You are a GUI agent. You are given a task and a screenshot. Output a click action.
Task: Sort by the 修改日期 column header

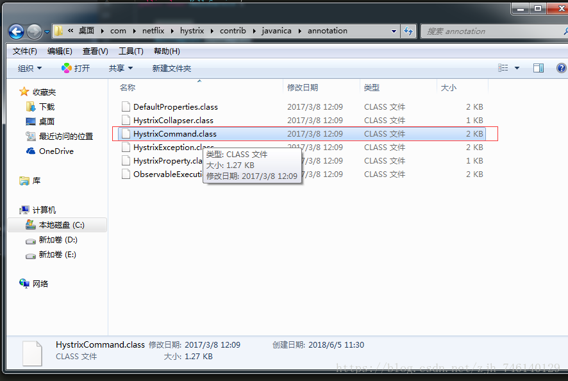coord(303,87)
